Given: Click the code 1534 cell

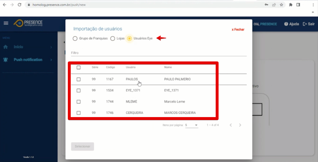Looking at the screenshot, I should [110, 90].
